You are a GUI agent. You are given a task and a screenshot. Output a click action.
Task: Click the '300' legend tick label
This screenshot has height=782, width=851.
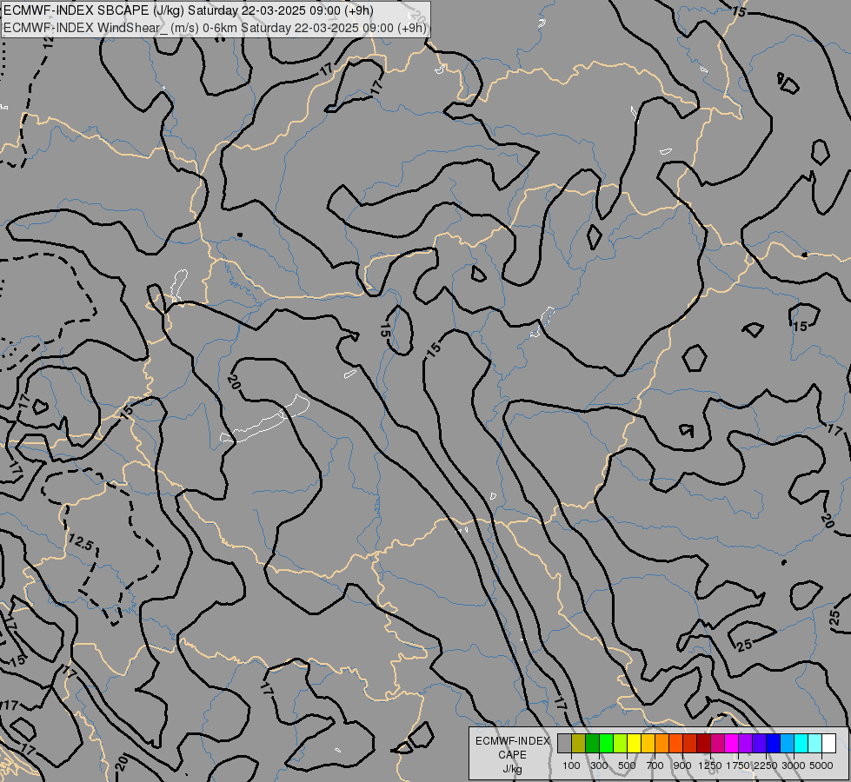[x=599, y=765]
